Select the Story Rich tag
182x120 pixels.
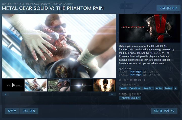tap(148, 88)
